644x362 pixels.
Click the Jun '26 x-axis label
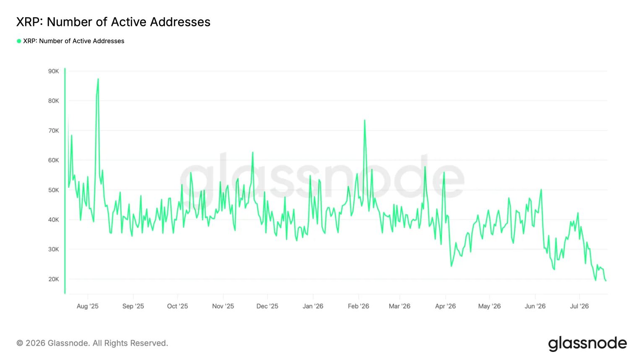point(535,306)
